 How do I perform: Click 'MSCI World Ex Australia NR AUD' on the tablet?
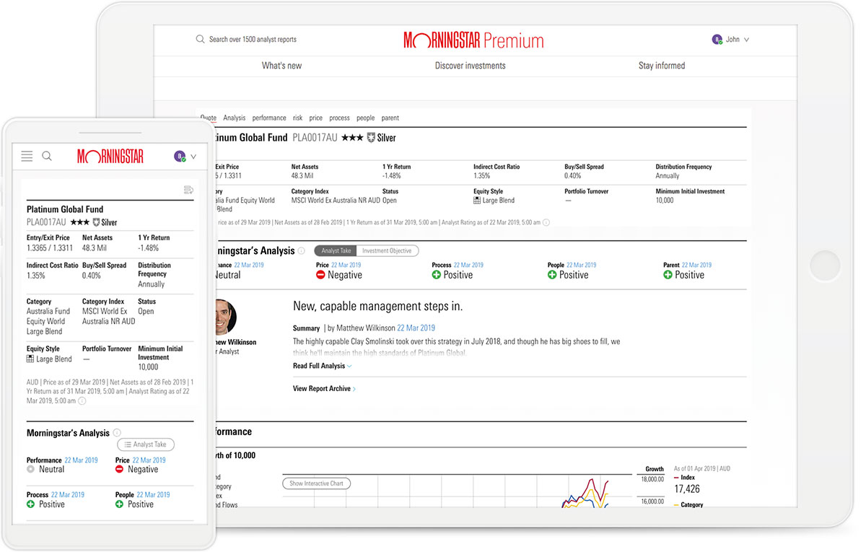tap(336, 201)
